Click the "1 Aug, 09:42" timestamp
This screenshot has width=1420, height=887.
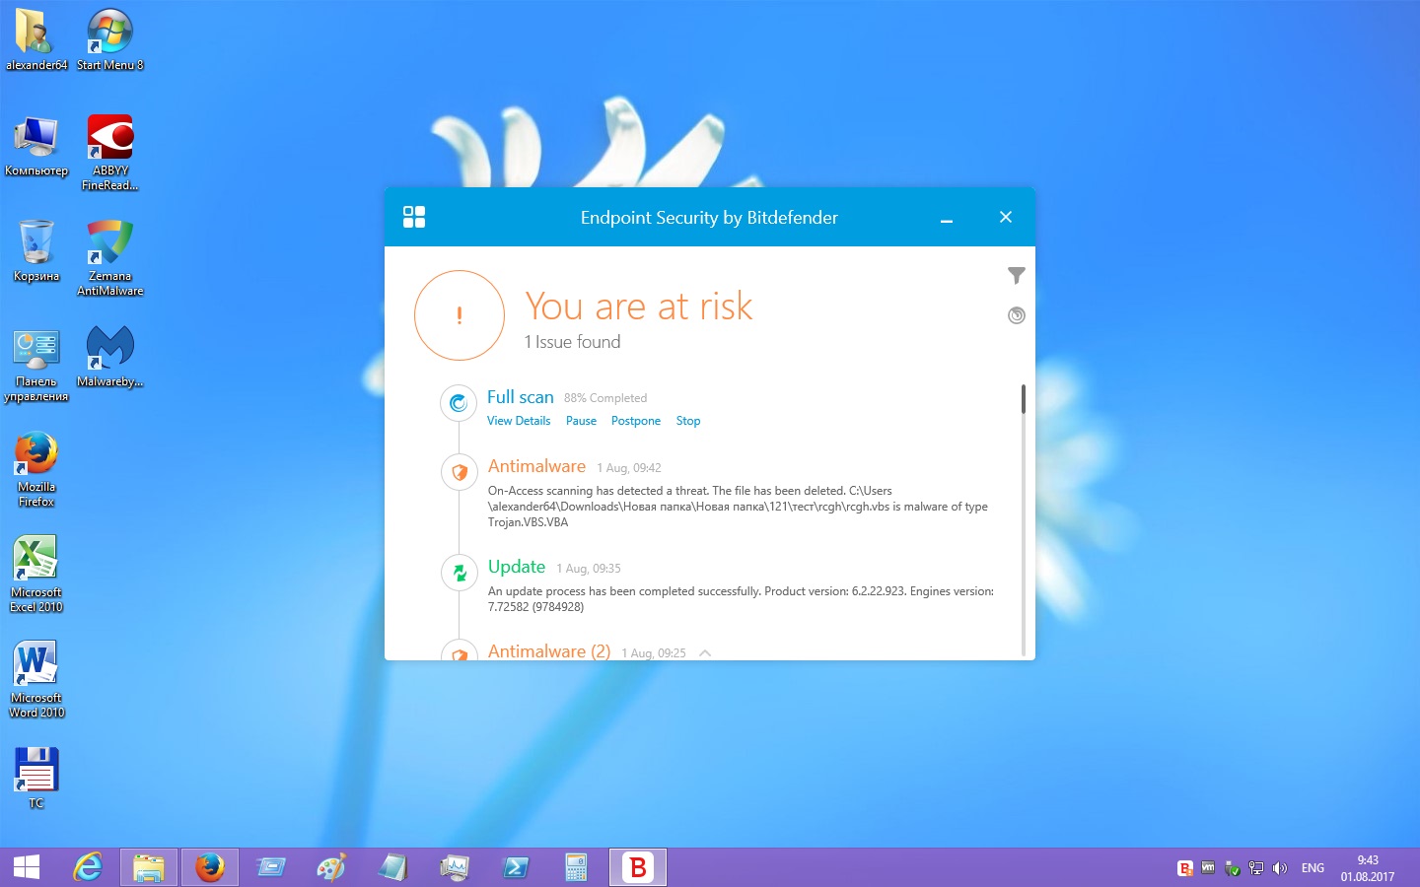click(x=629, y=468)
